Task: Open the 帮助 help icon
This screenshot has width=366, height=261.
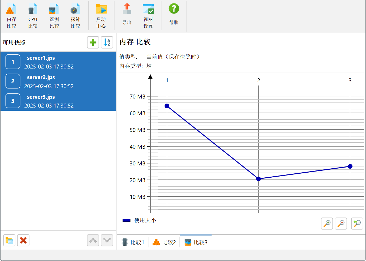Action: click(x=174, y=14)
